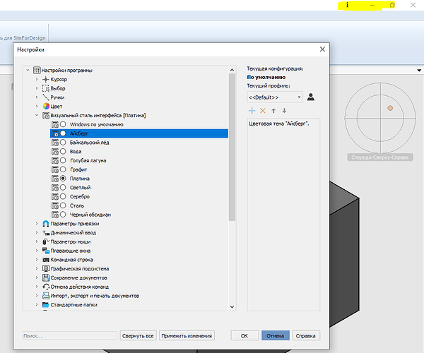Viewport: 424px width, 353px height.
Task: Click the Сохранение документов floppy icon
Action: [46, 277]
